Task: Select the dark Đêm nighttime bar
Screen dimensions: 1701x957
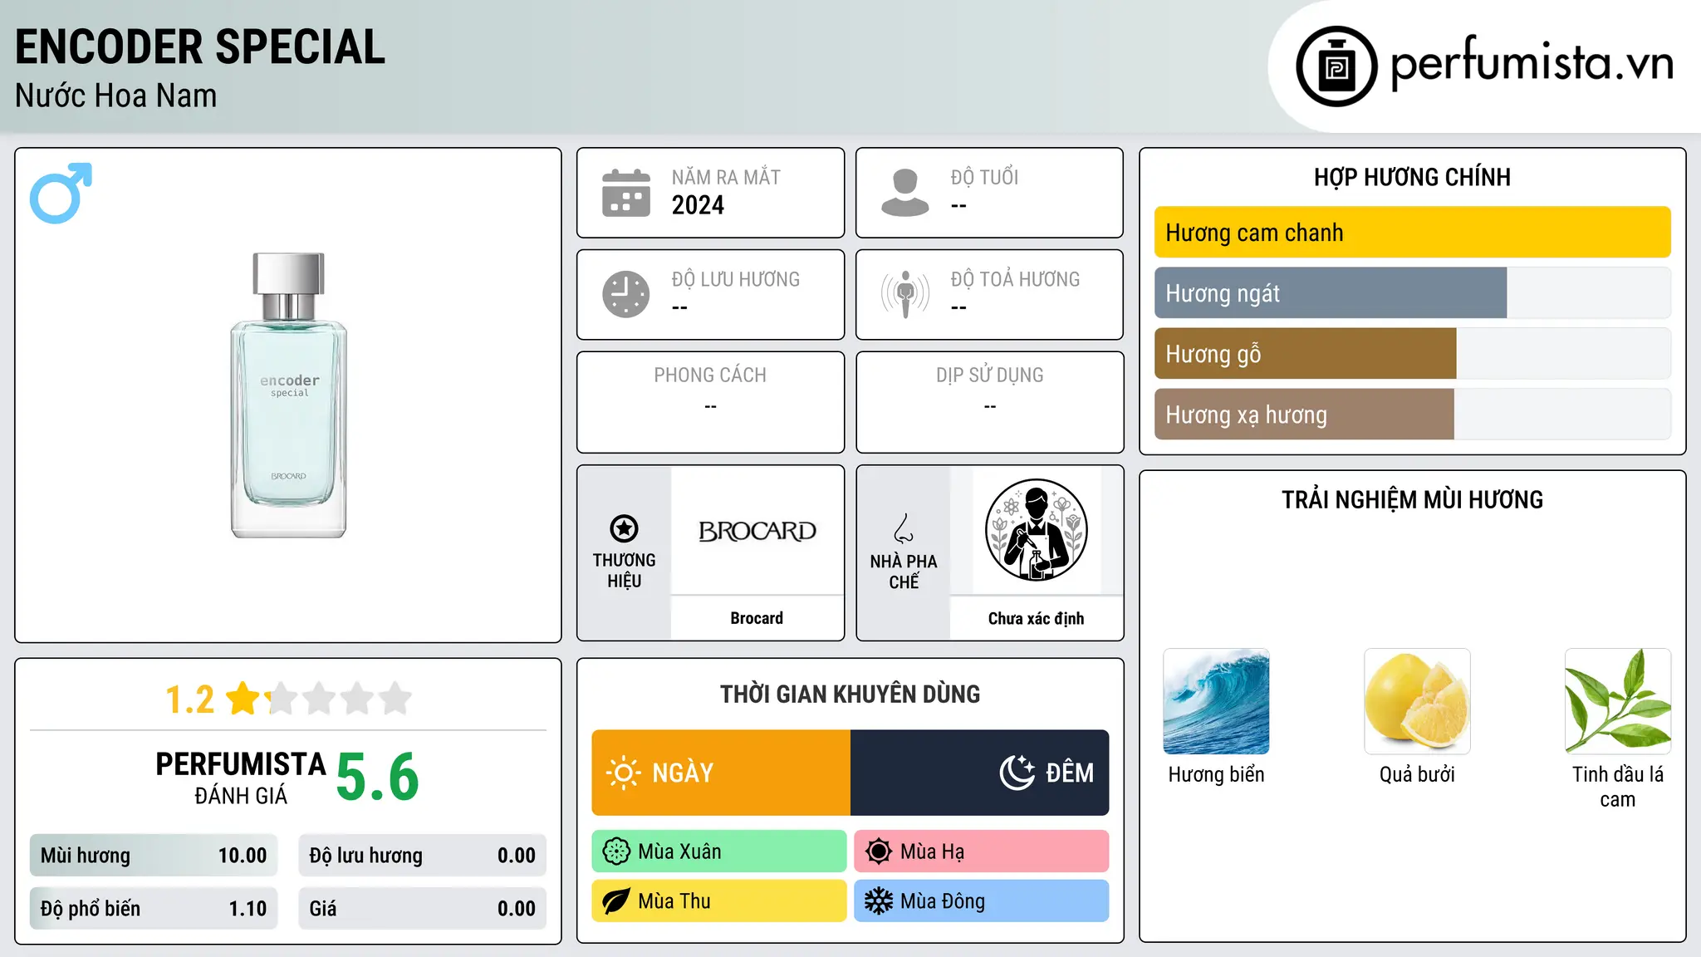Action: coord(980,773)
